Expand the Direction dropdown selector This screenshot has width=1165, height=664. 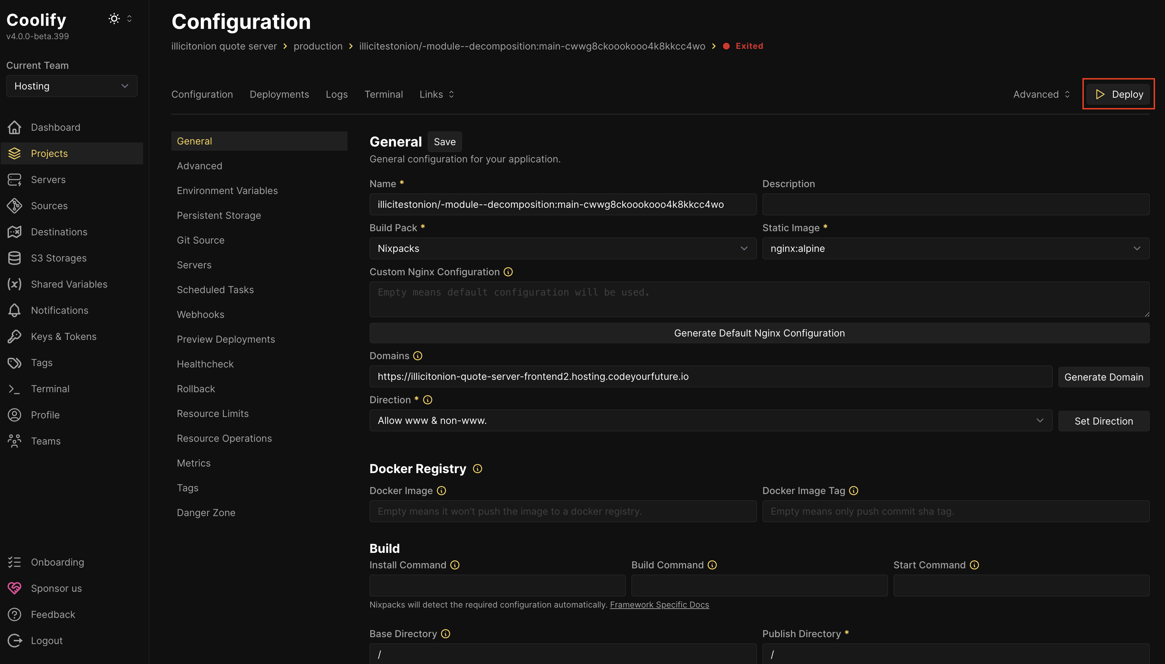710,420
